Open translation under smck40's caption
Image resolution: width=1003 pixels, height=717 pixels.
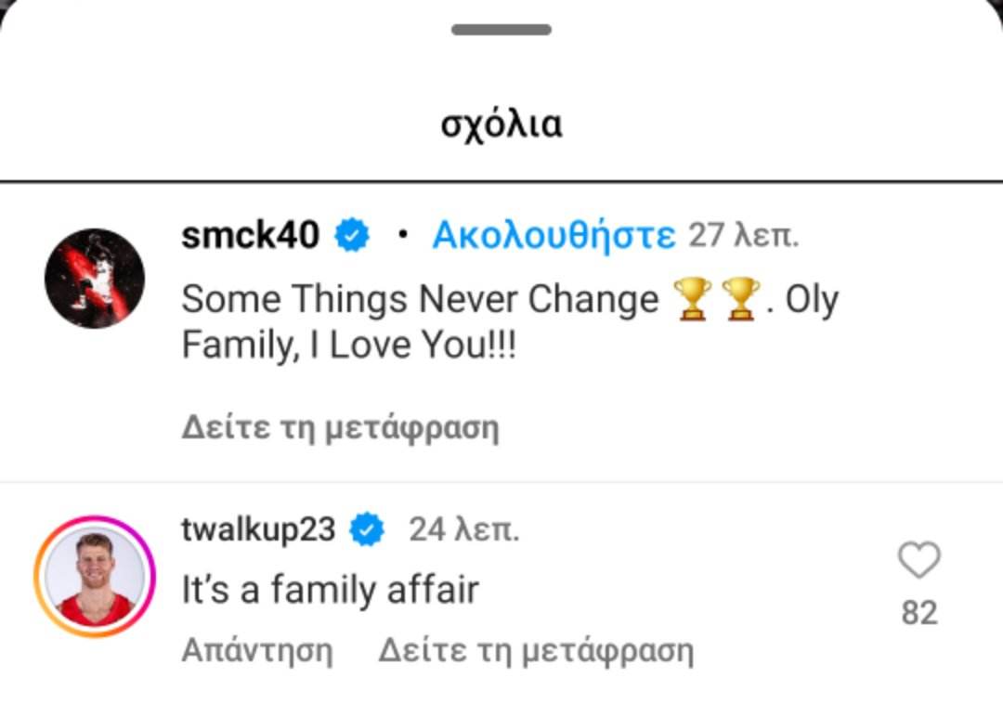[x=340, y=427]
